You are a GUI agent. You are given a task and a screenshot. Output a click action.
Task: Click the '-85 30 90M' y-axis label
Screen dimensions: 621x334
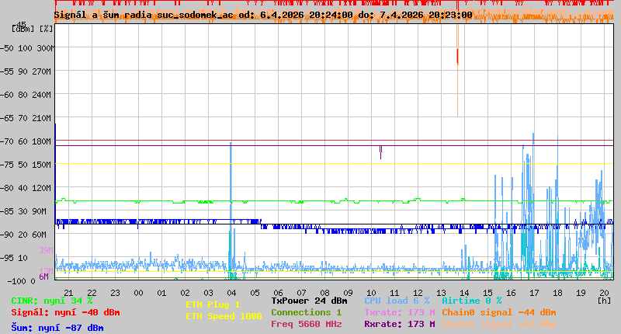tap(23, 211)
